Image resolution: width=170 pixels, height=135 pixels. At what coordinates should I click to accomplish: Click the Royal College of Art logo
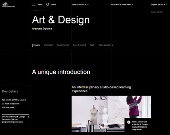(x=8, y=5)
